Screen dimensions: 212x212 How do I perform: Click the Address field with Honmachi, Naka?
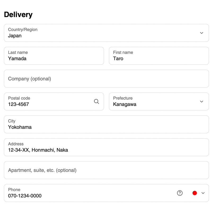(x=107, y=147)
